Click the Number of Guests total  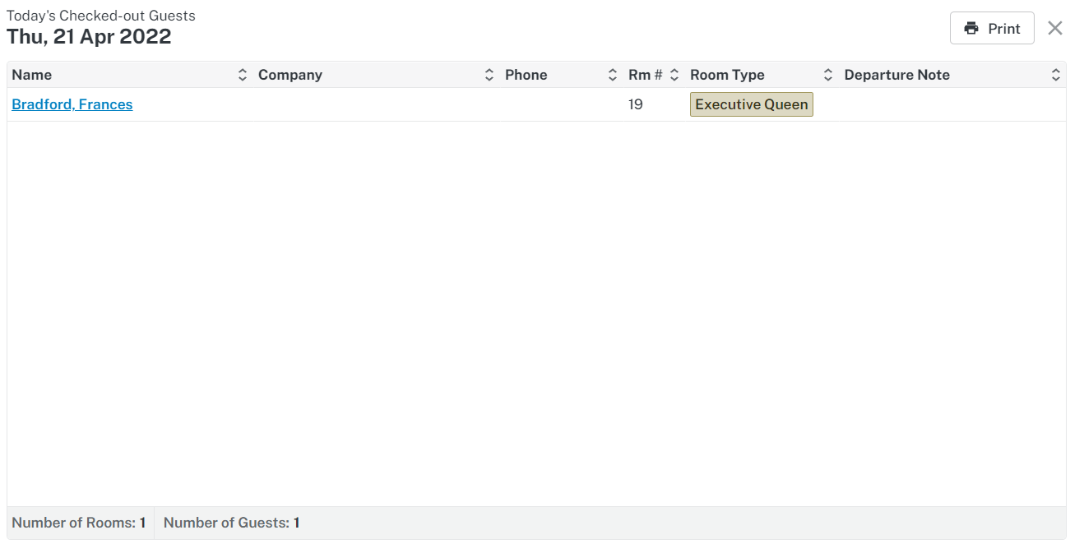pyautogui.click(x=232, y=523)
